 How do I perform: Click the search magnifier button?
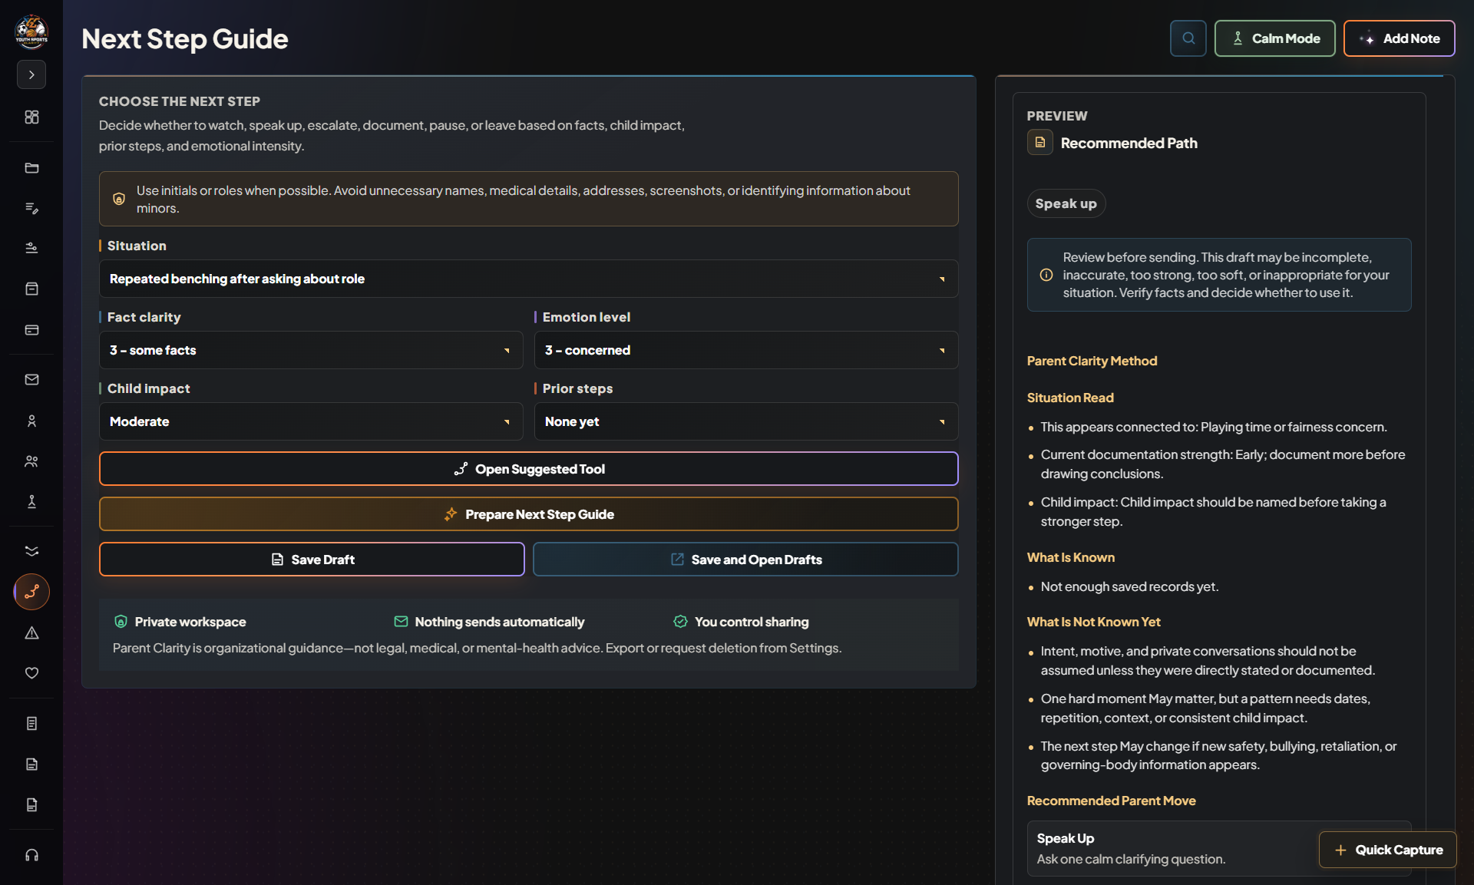pos(1188,38)
